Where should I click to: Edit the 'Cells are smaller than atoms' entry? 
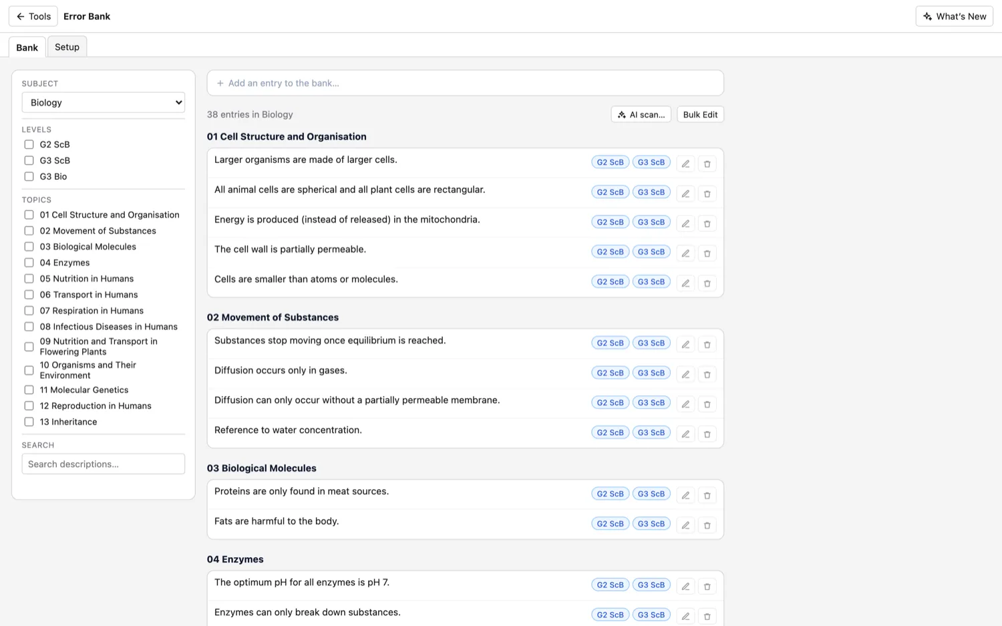tap(685, 283)
